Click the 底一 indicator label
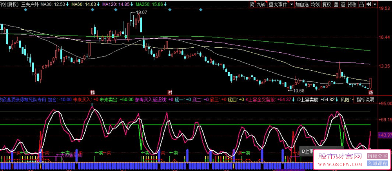This screenshot has height=171, width=392. point(183,100)
